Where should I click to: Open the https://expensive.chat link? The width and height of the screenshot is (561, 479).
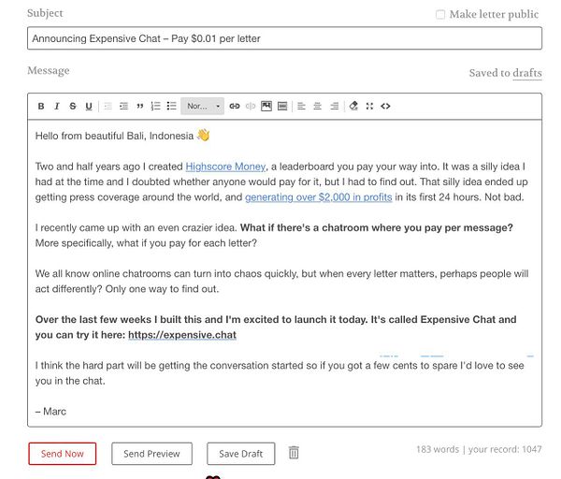coord(182,335)
